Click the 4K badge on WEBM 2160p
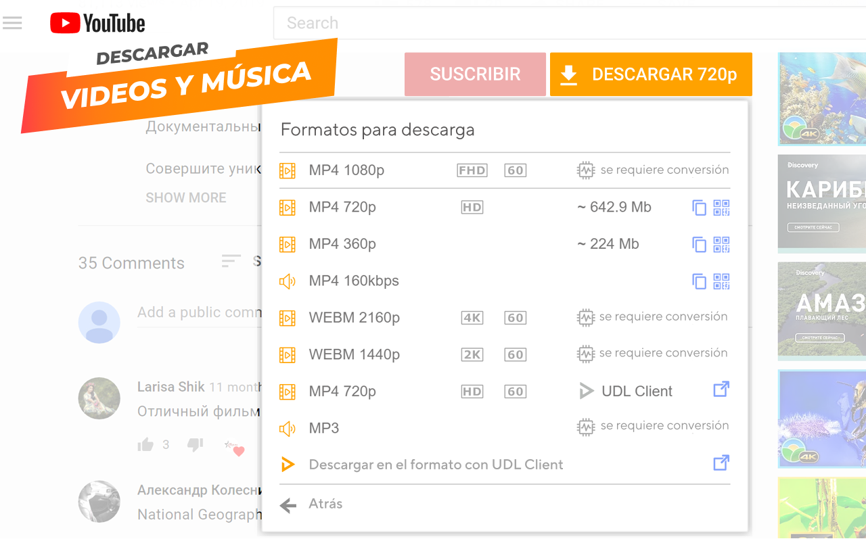Viewport: 866px width, 541px height. click(x=472, y=318)
